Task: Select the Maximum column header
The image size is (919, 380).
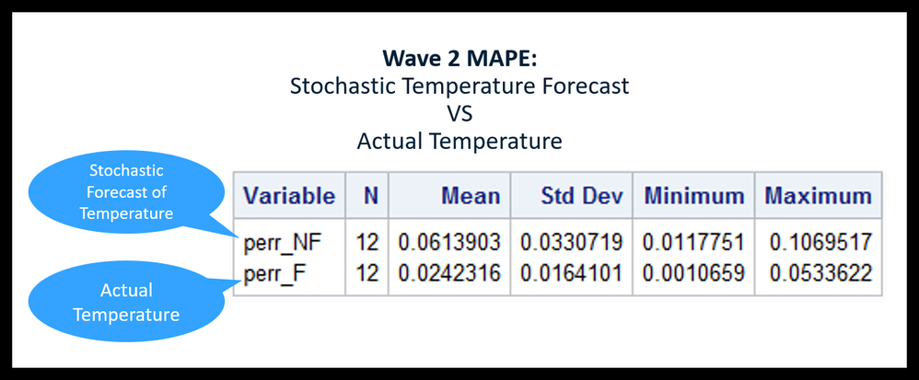Action: click(x=818, y=195)
